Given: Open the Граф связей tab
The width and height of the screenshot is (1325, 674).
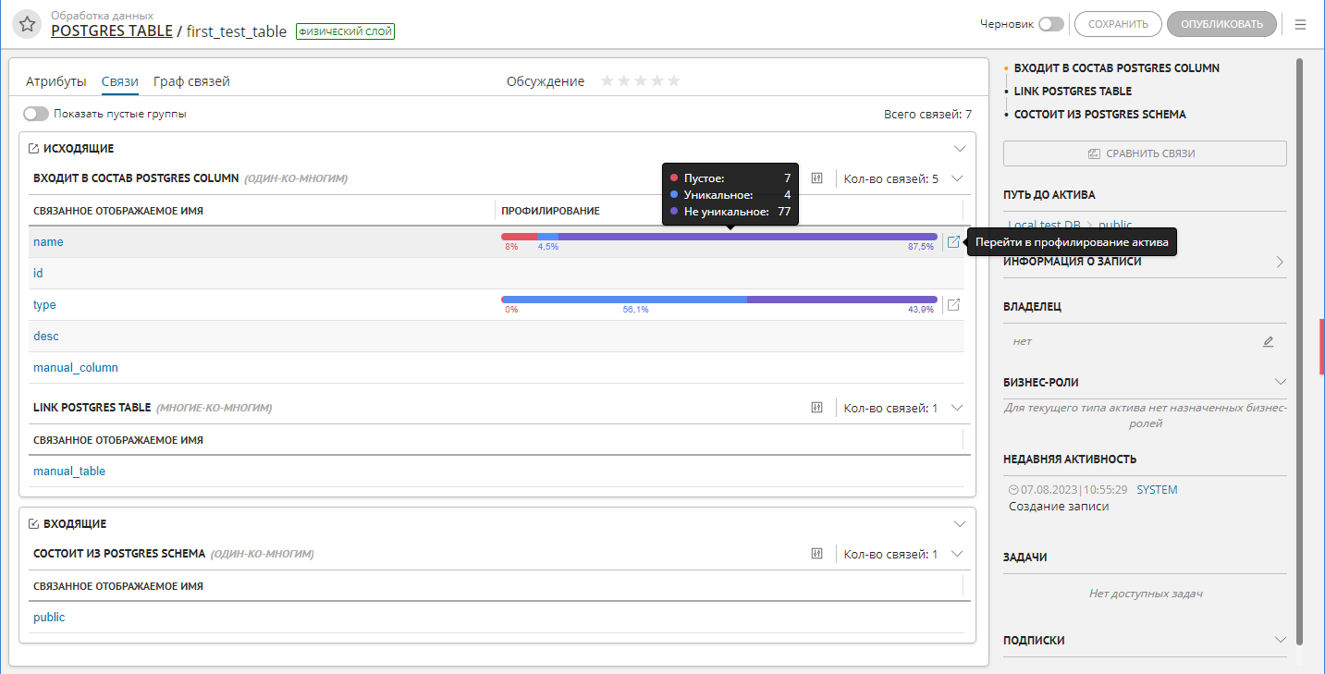Looking at the screenshot, I should 191,81.
